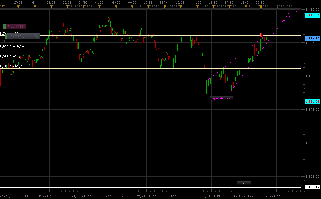Click the 1 445,50 cyan price tag
The height and width of the screenshot is (199, 321).
click(313, 15)
